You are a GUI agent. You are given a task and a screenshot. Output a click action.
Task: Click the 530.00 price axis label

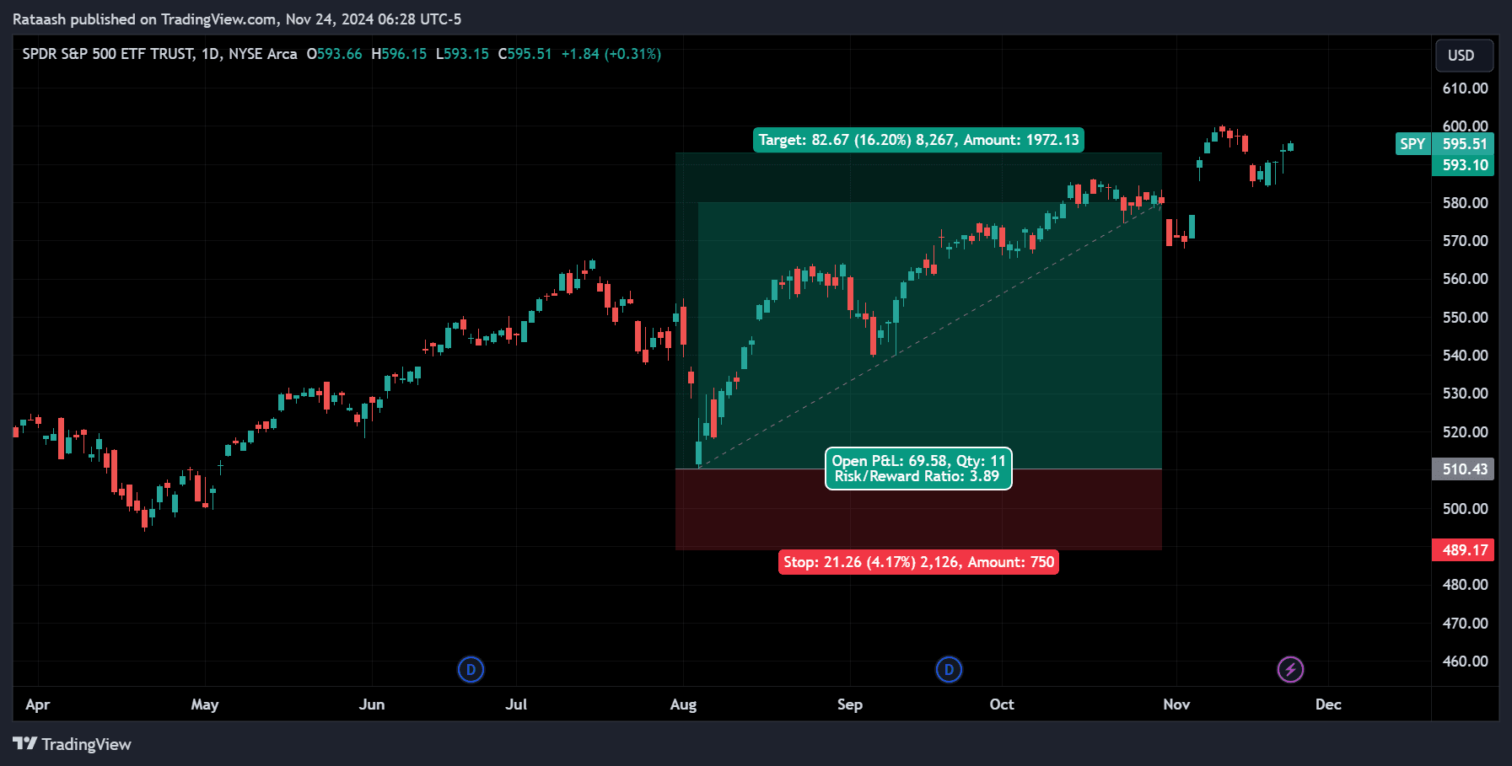tap(1465, 394)
